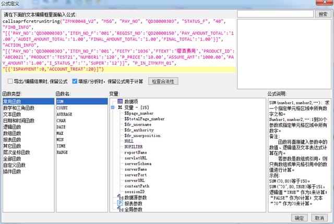The height and width of the screenshot is (224, 334).
Task: Focus the function search input field
Action: pyautogui.click(x=275, y=14)
